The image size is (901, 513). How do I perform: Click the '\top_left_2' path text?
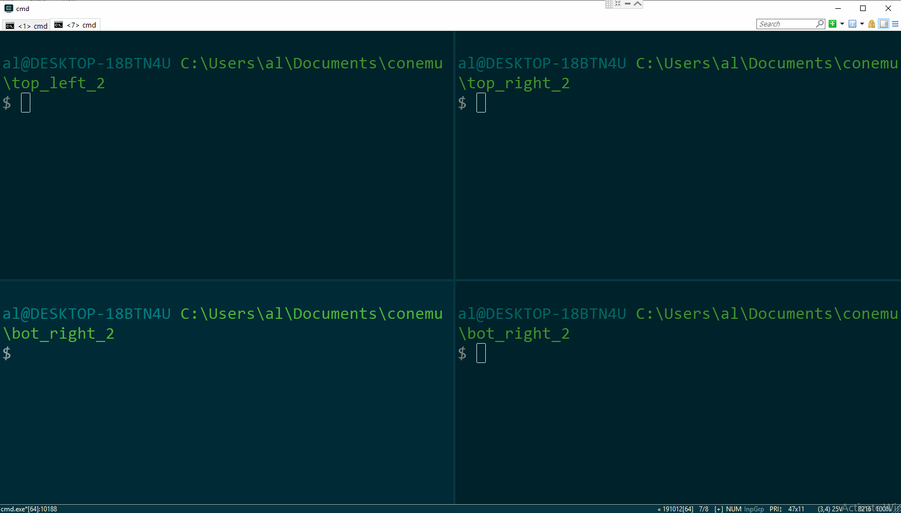point(54,83)
